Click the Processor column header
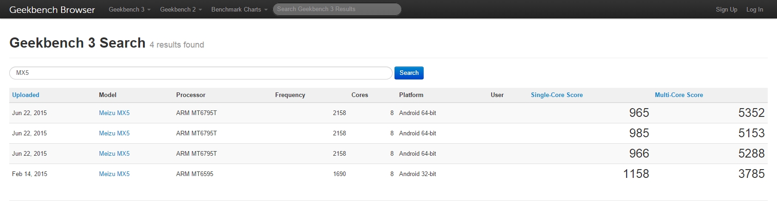777x201 pixels. [191, 95]
